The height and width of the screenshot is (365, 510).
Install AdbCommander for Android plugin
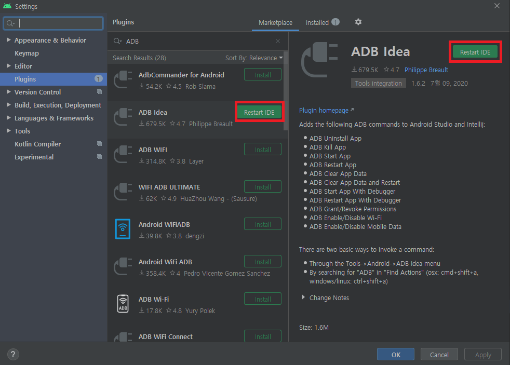(263, 75)
